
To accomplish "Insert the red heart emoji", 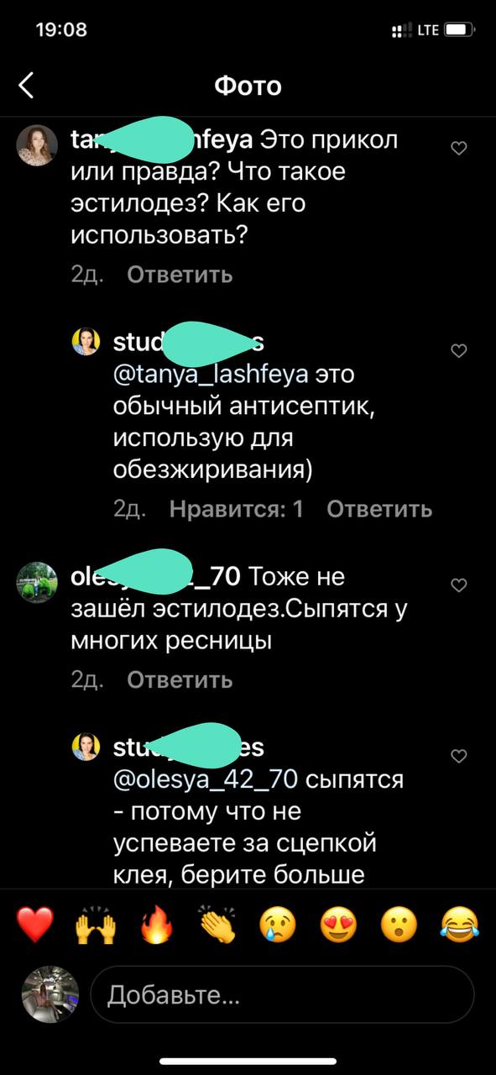I will coord(35,925).
